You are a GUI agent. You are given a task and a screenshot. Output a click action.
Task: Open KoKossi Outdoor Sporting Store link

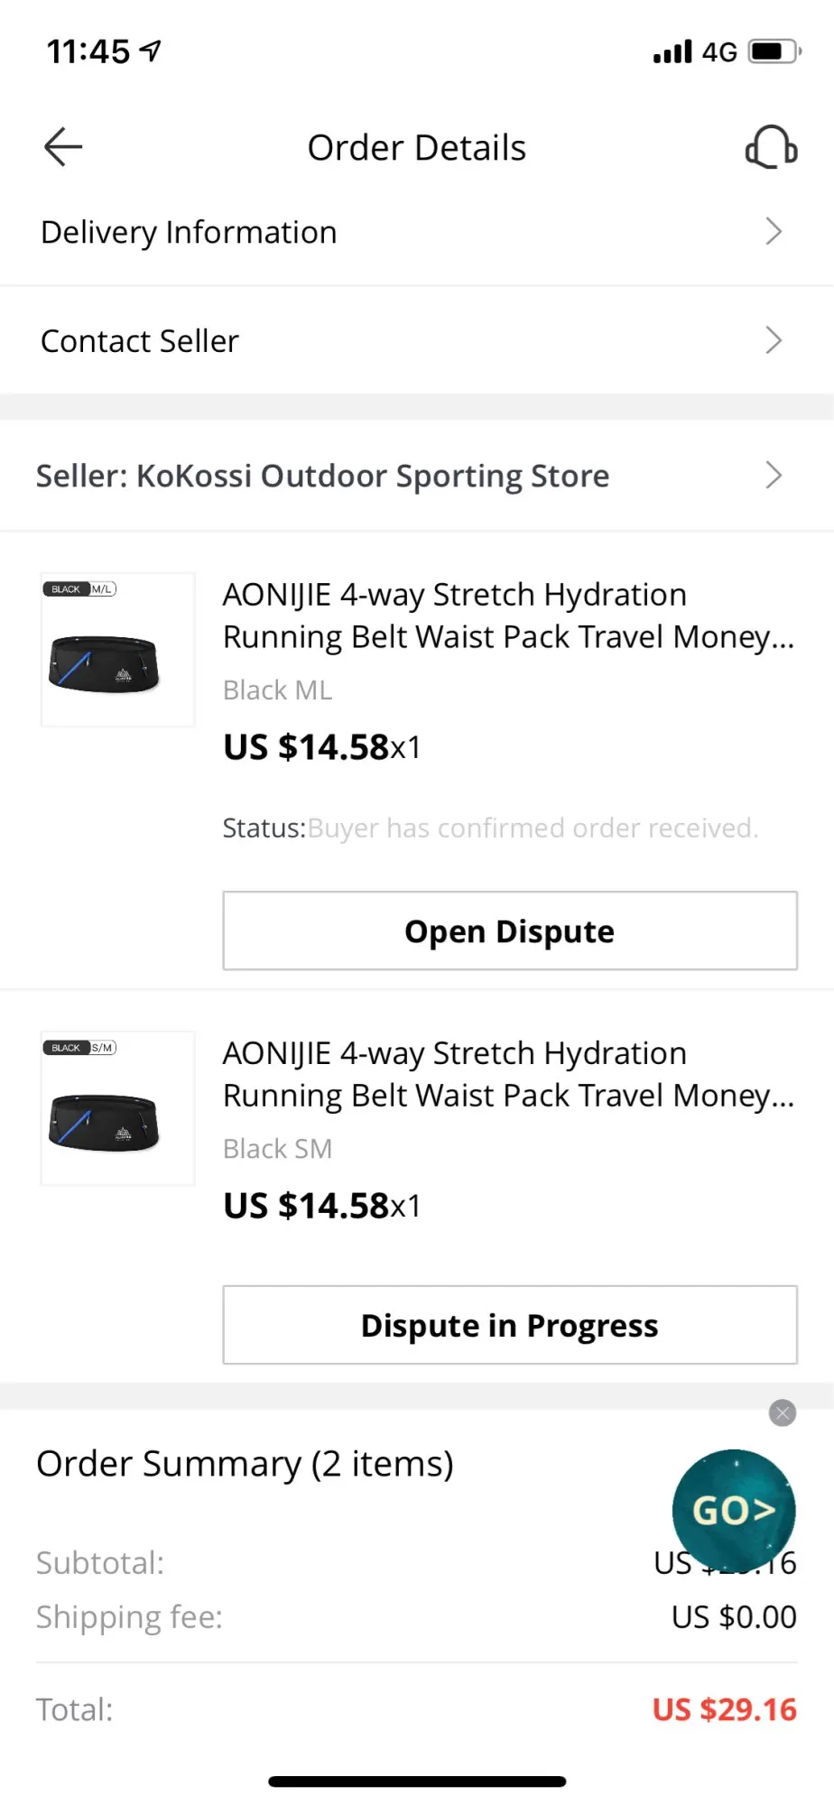click(x=322, y=476)
